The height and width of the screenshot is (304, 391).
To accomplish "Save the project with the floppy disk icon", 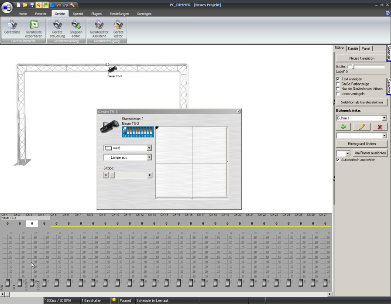I will (x=32, y=5).
